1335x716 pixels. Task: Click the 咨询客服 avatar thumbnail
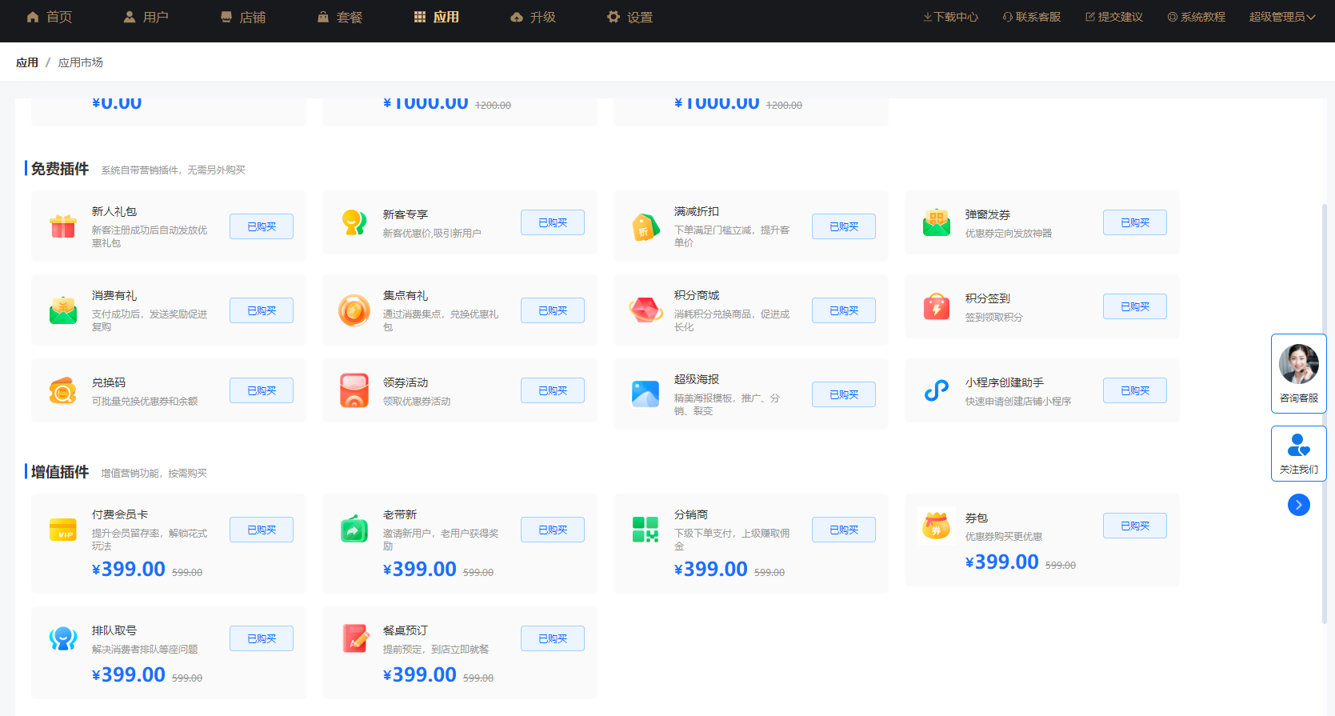[1298, 364]
